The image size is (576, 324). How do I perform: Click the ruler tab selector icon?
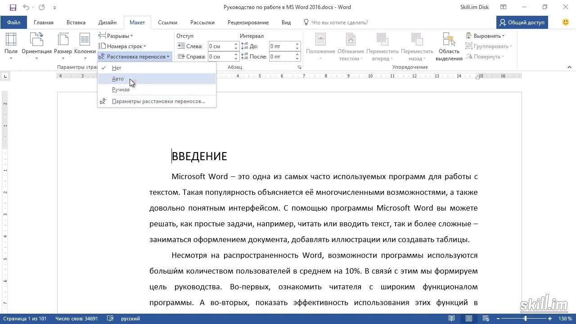tap(6, 76)
